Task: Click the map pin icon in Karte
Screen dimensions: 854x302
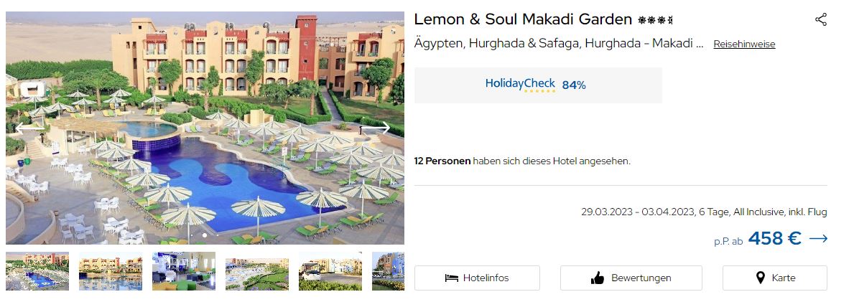Action: [x=761, y=278]
